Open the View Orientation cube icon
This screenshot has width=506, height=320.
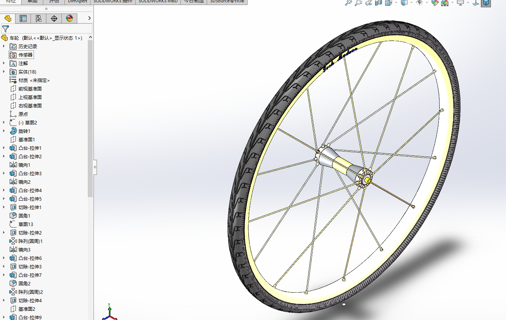[388, 3]
